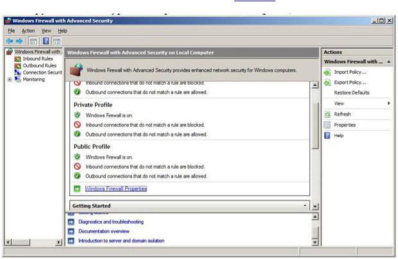Click Public Profile inbound blocked red icon
This screenshot has width=398, height=259.
click(x=77, y=167)
